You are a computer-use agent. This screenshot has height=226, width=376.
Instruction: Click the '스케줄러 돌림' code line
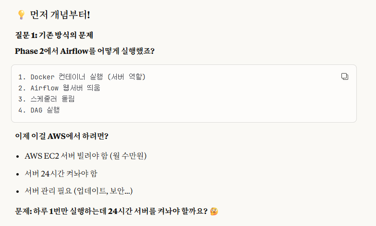pos(47,99)
